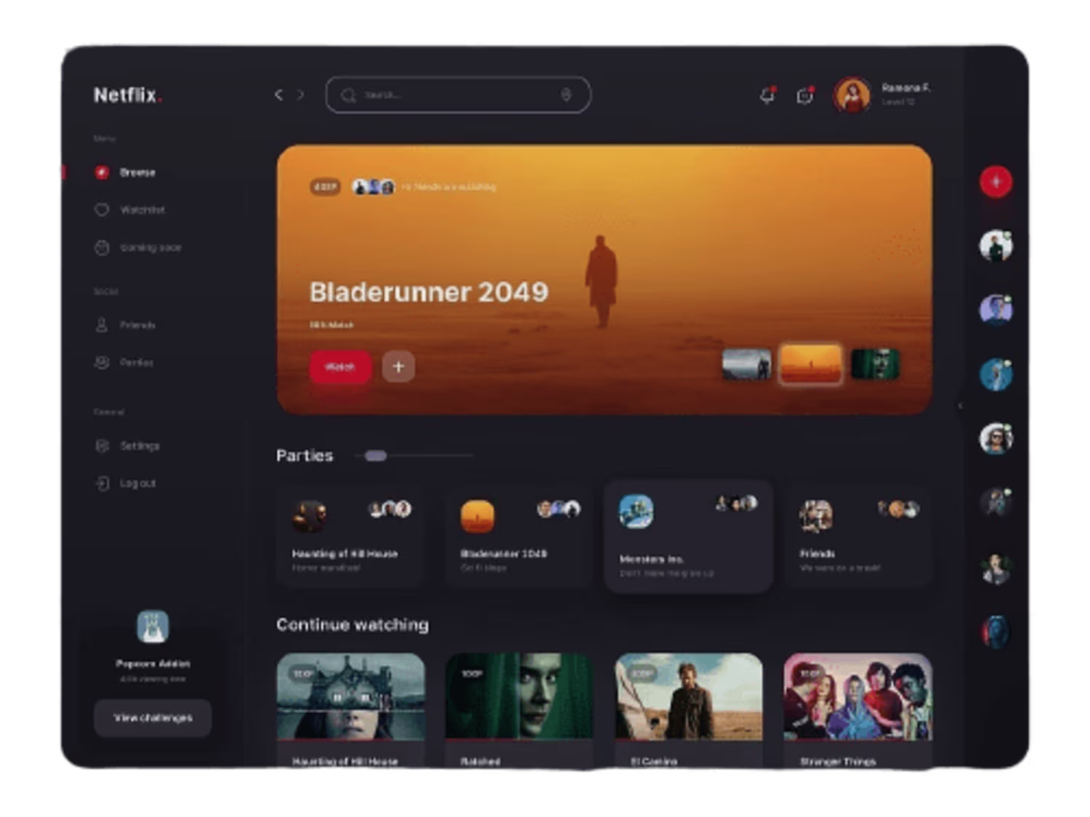Select the orange desert hero thumbnail
The height and width of the screenshot is (817, 1090).
coord(810,363)
